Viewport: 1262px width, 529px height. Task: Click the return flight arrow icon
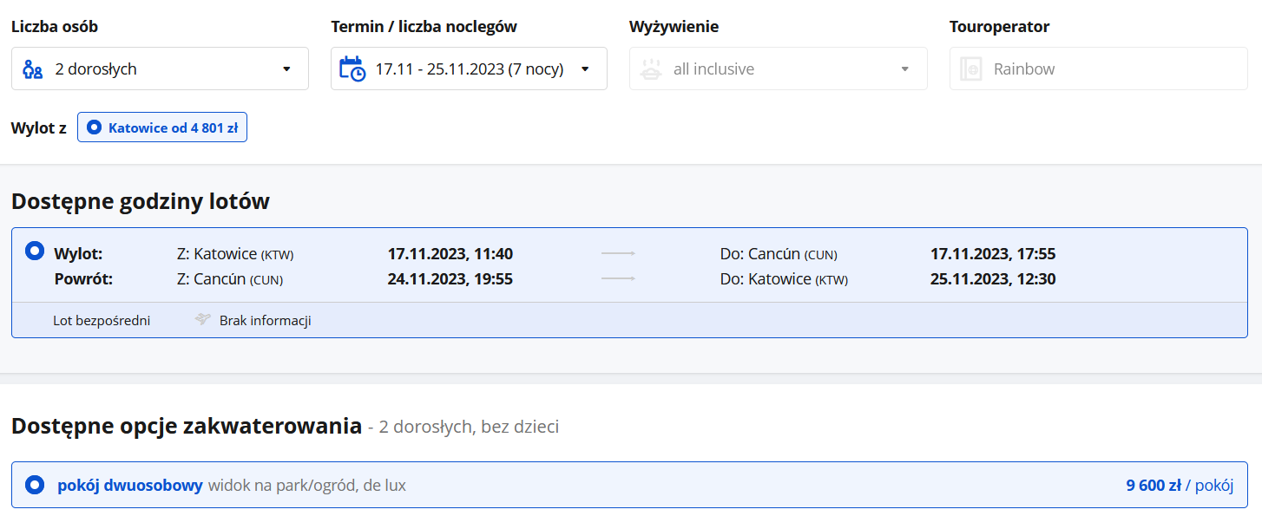click(618, 279)
